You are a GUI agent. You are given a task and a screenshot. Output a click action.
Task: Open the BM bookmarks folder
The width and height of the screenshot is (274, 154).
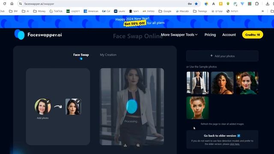pos(13,11)
